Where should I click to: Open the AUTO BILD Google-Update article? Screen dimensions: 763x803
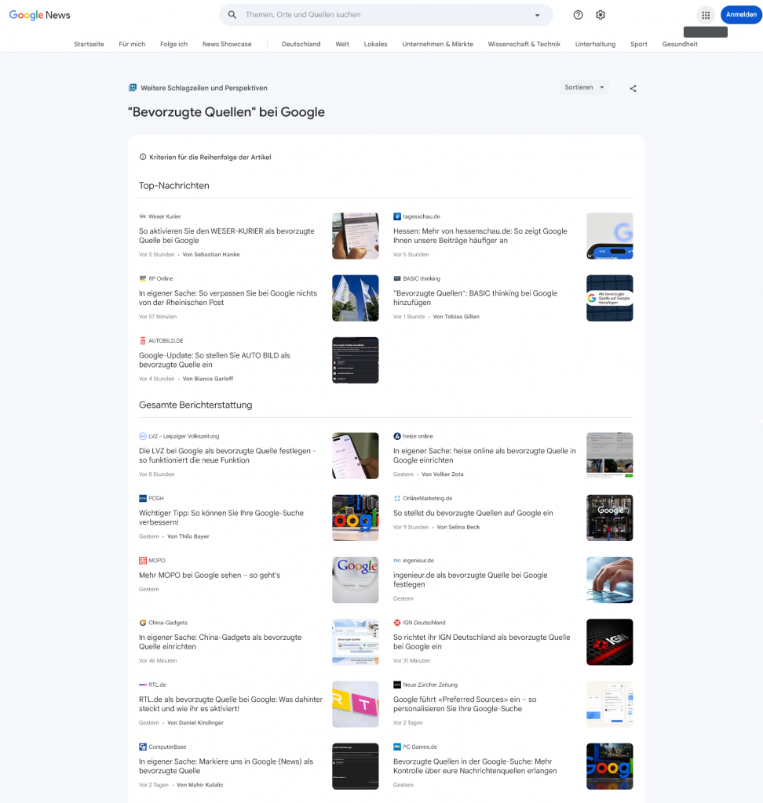coord(214,360)
